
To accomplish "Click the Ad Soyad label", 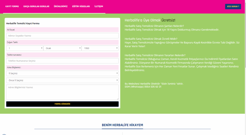I will [x=11, y=30].
